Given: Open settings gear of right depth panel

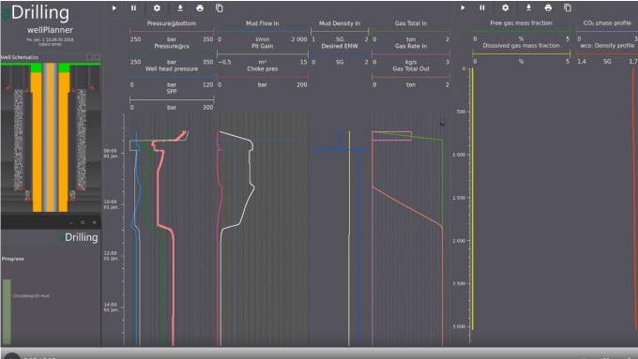Looking at the screenshot, I should tap(506, 7).
